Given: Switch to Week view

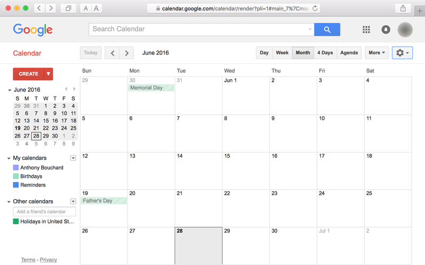Looking at the screenshot, I should (282, 53).
